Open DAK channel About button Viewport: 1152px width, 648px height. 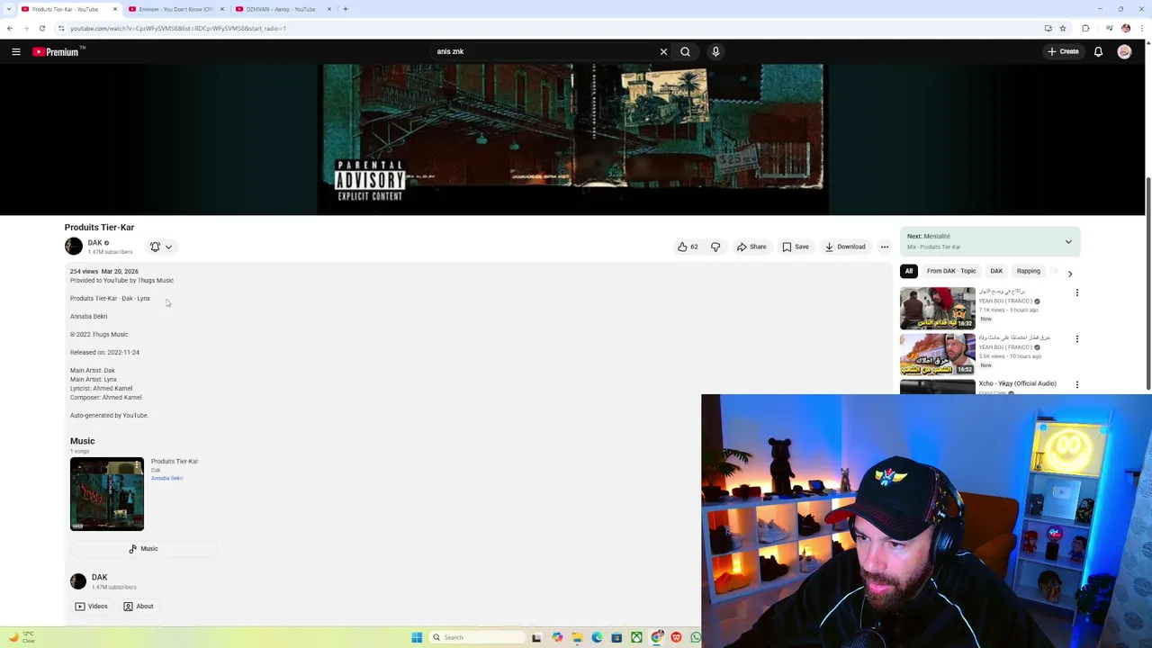[139, 606]
